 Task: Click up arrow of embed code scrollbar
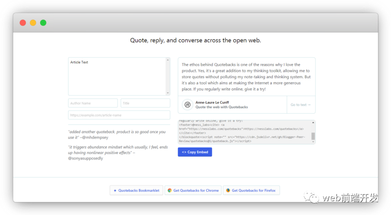click(313, 122)
